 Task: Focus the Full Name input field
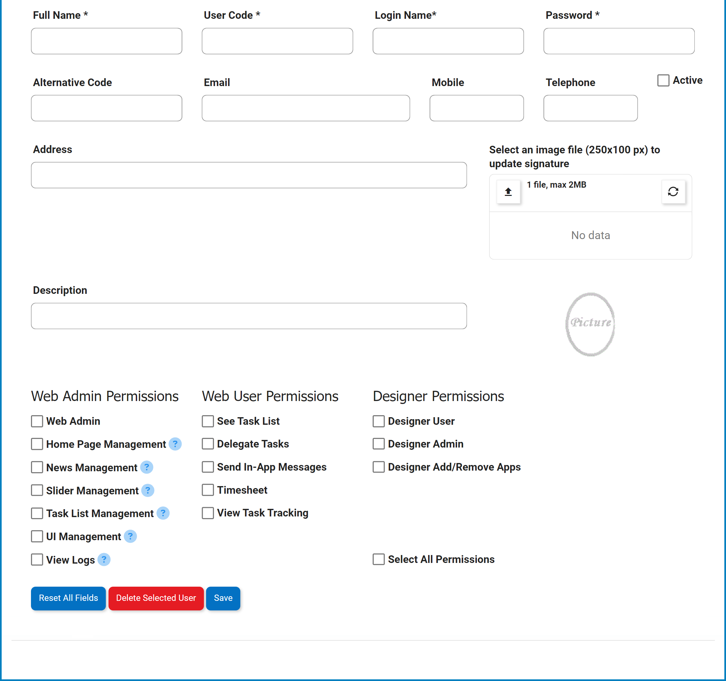tap(106, 41)
